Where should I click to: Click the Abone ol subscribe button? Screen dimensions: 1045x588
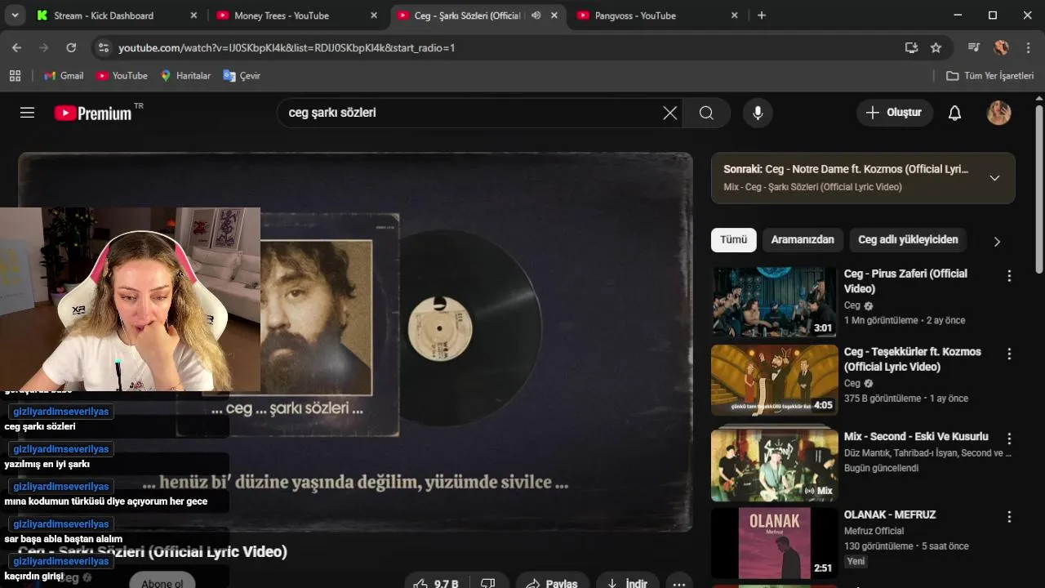pyautogui.click(x=162, y=581)
